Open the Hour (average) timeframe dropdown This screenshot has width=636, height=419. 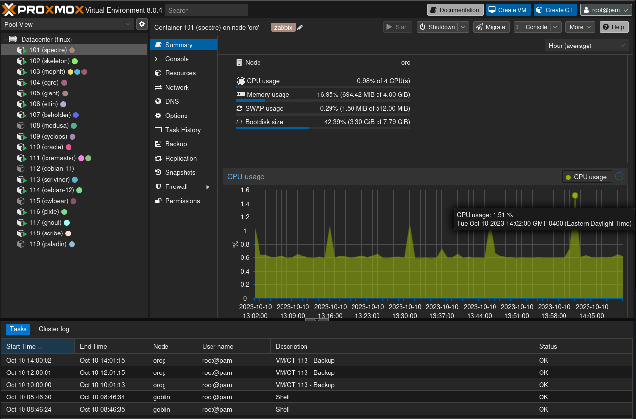click(x=587, y=46)
